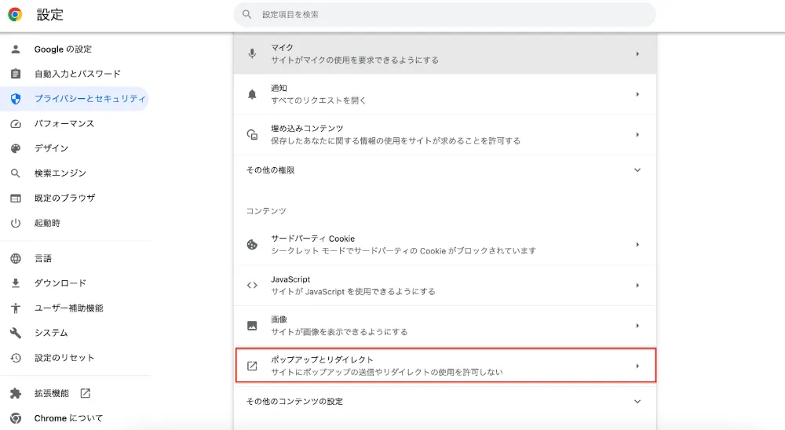Click the restore clock icon for 設定のリセット
This screenshot has width=785, height=430.
click(x=16, y=358)
